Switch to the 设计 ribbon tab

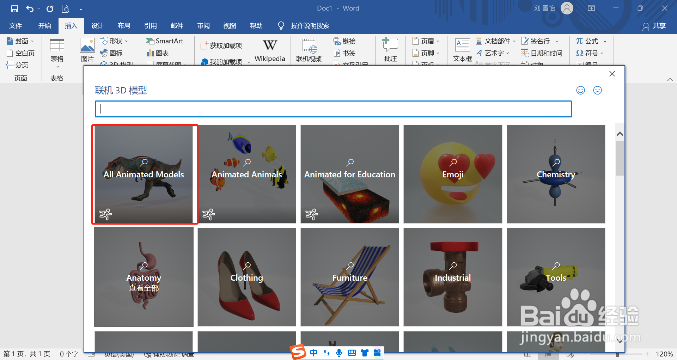point(98,26)
